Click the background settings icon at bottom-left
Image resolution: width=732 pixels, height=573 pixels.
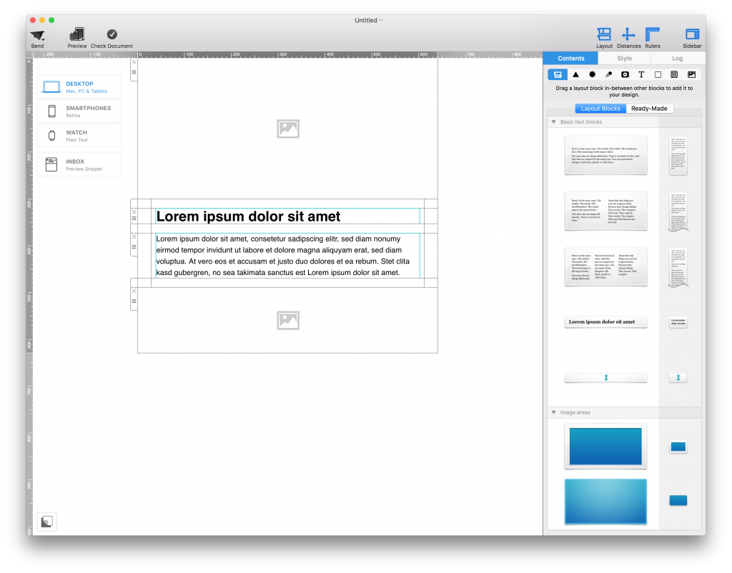[46, 522]
